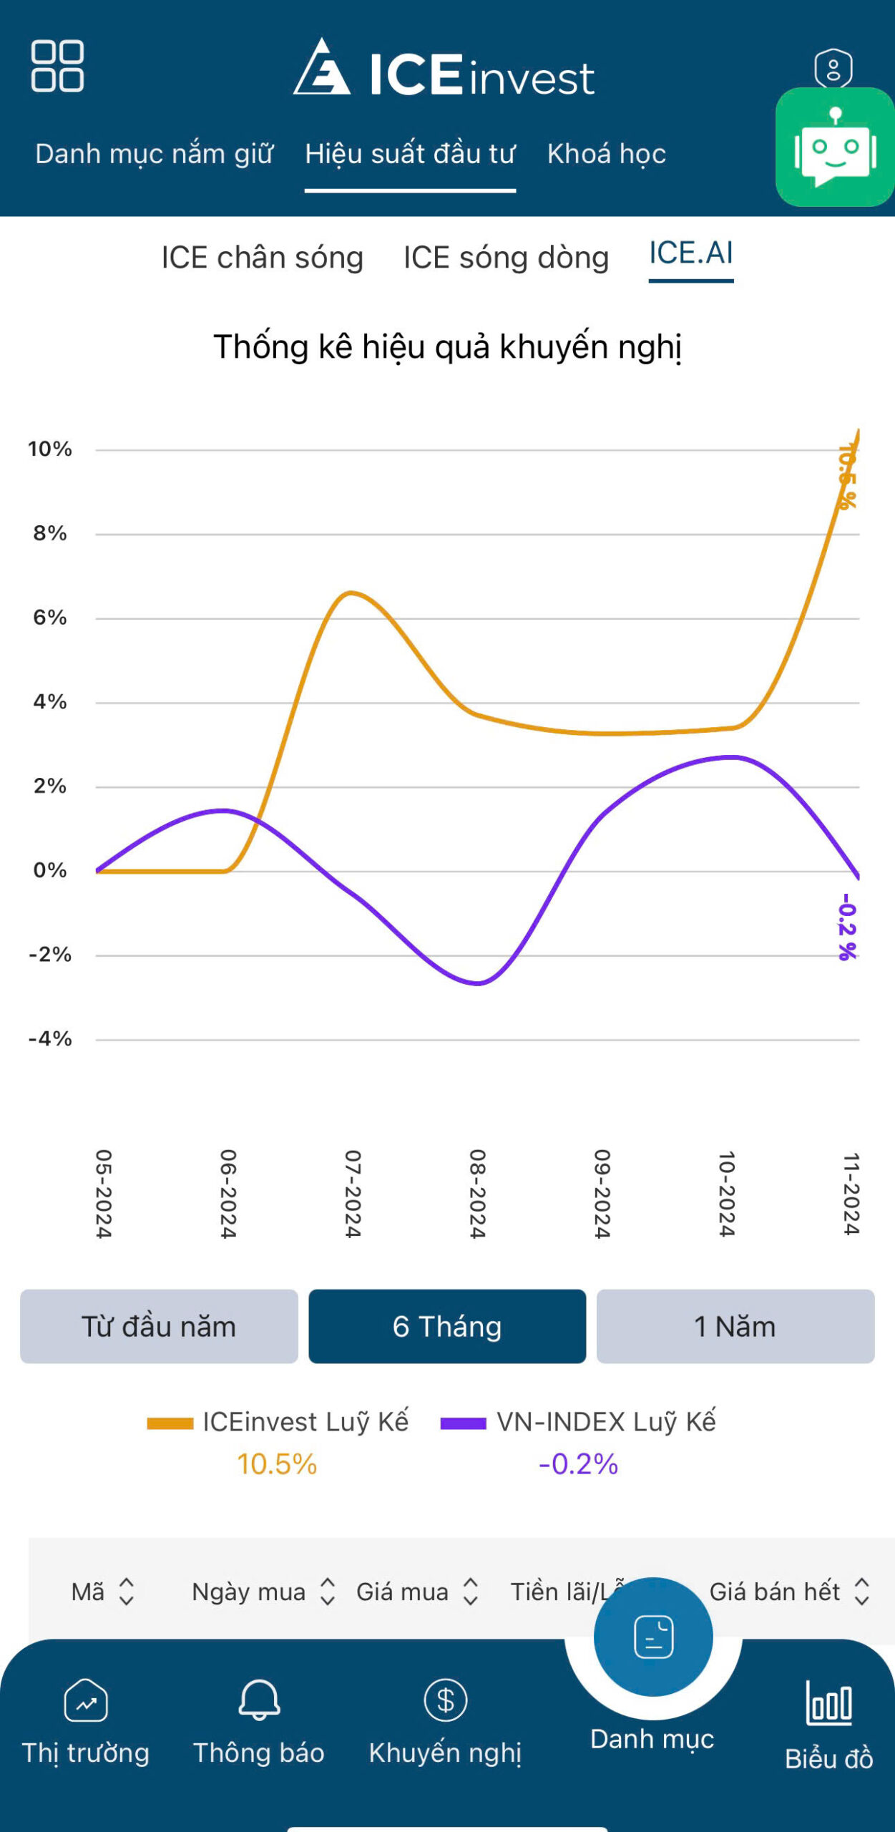The height and width of the screenshot is (1832, 895).
Task: Tap the round Danh mục button
Action: coord(653,1637)
